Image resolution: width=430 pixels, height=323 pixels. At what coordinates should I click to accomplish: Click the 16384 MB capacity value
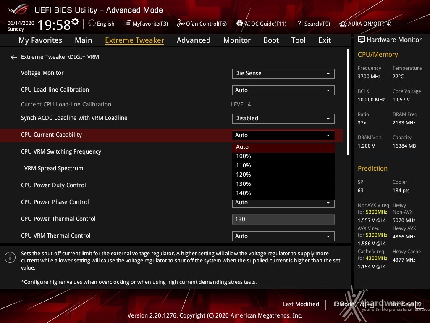[404, 146]
